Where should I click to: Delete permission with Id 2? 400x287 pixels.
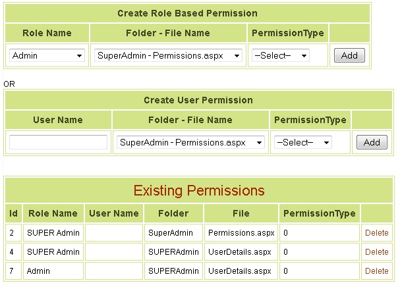pos(377,233)
